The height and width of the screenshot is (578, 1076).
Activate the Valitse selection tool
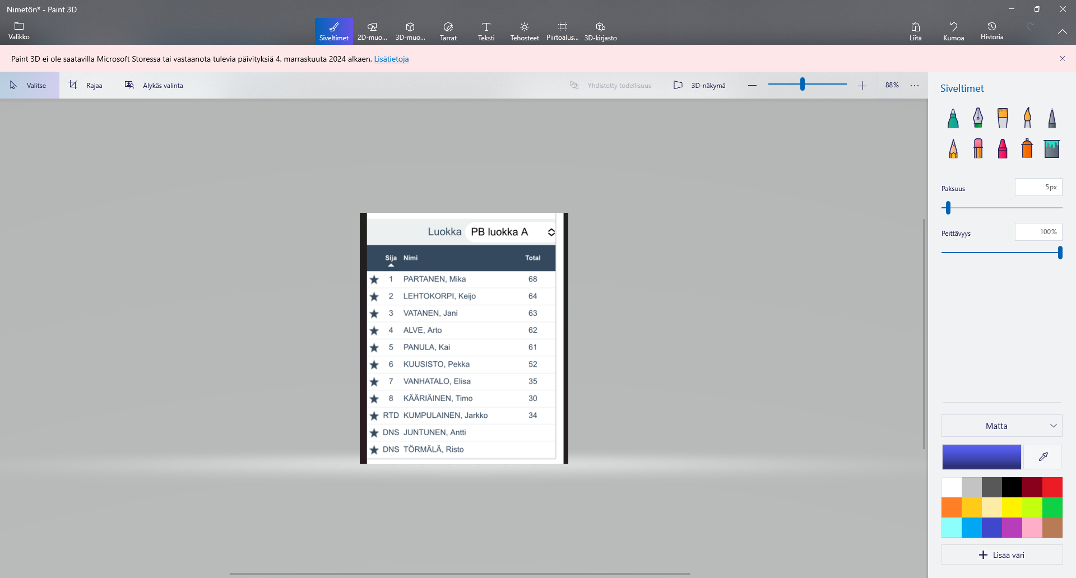(29, 85)
